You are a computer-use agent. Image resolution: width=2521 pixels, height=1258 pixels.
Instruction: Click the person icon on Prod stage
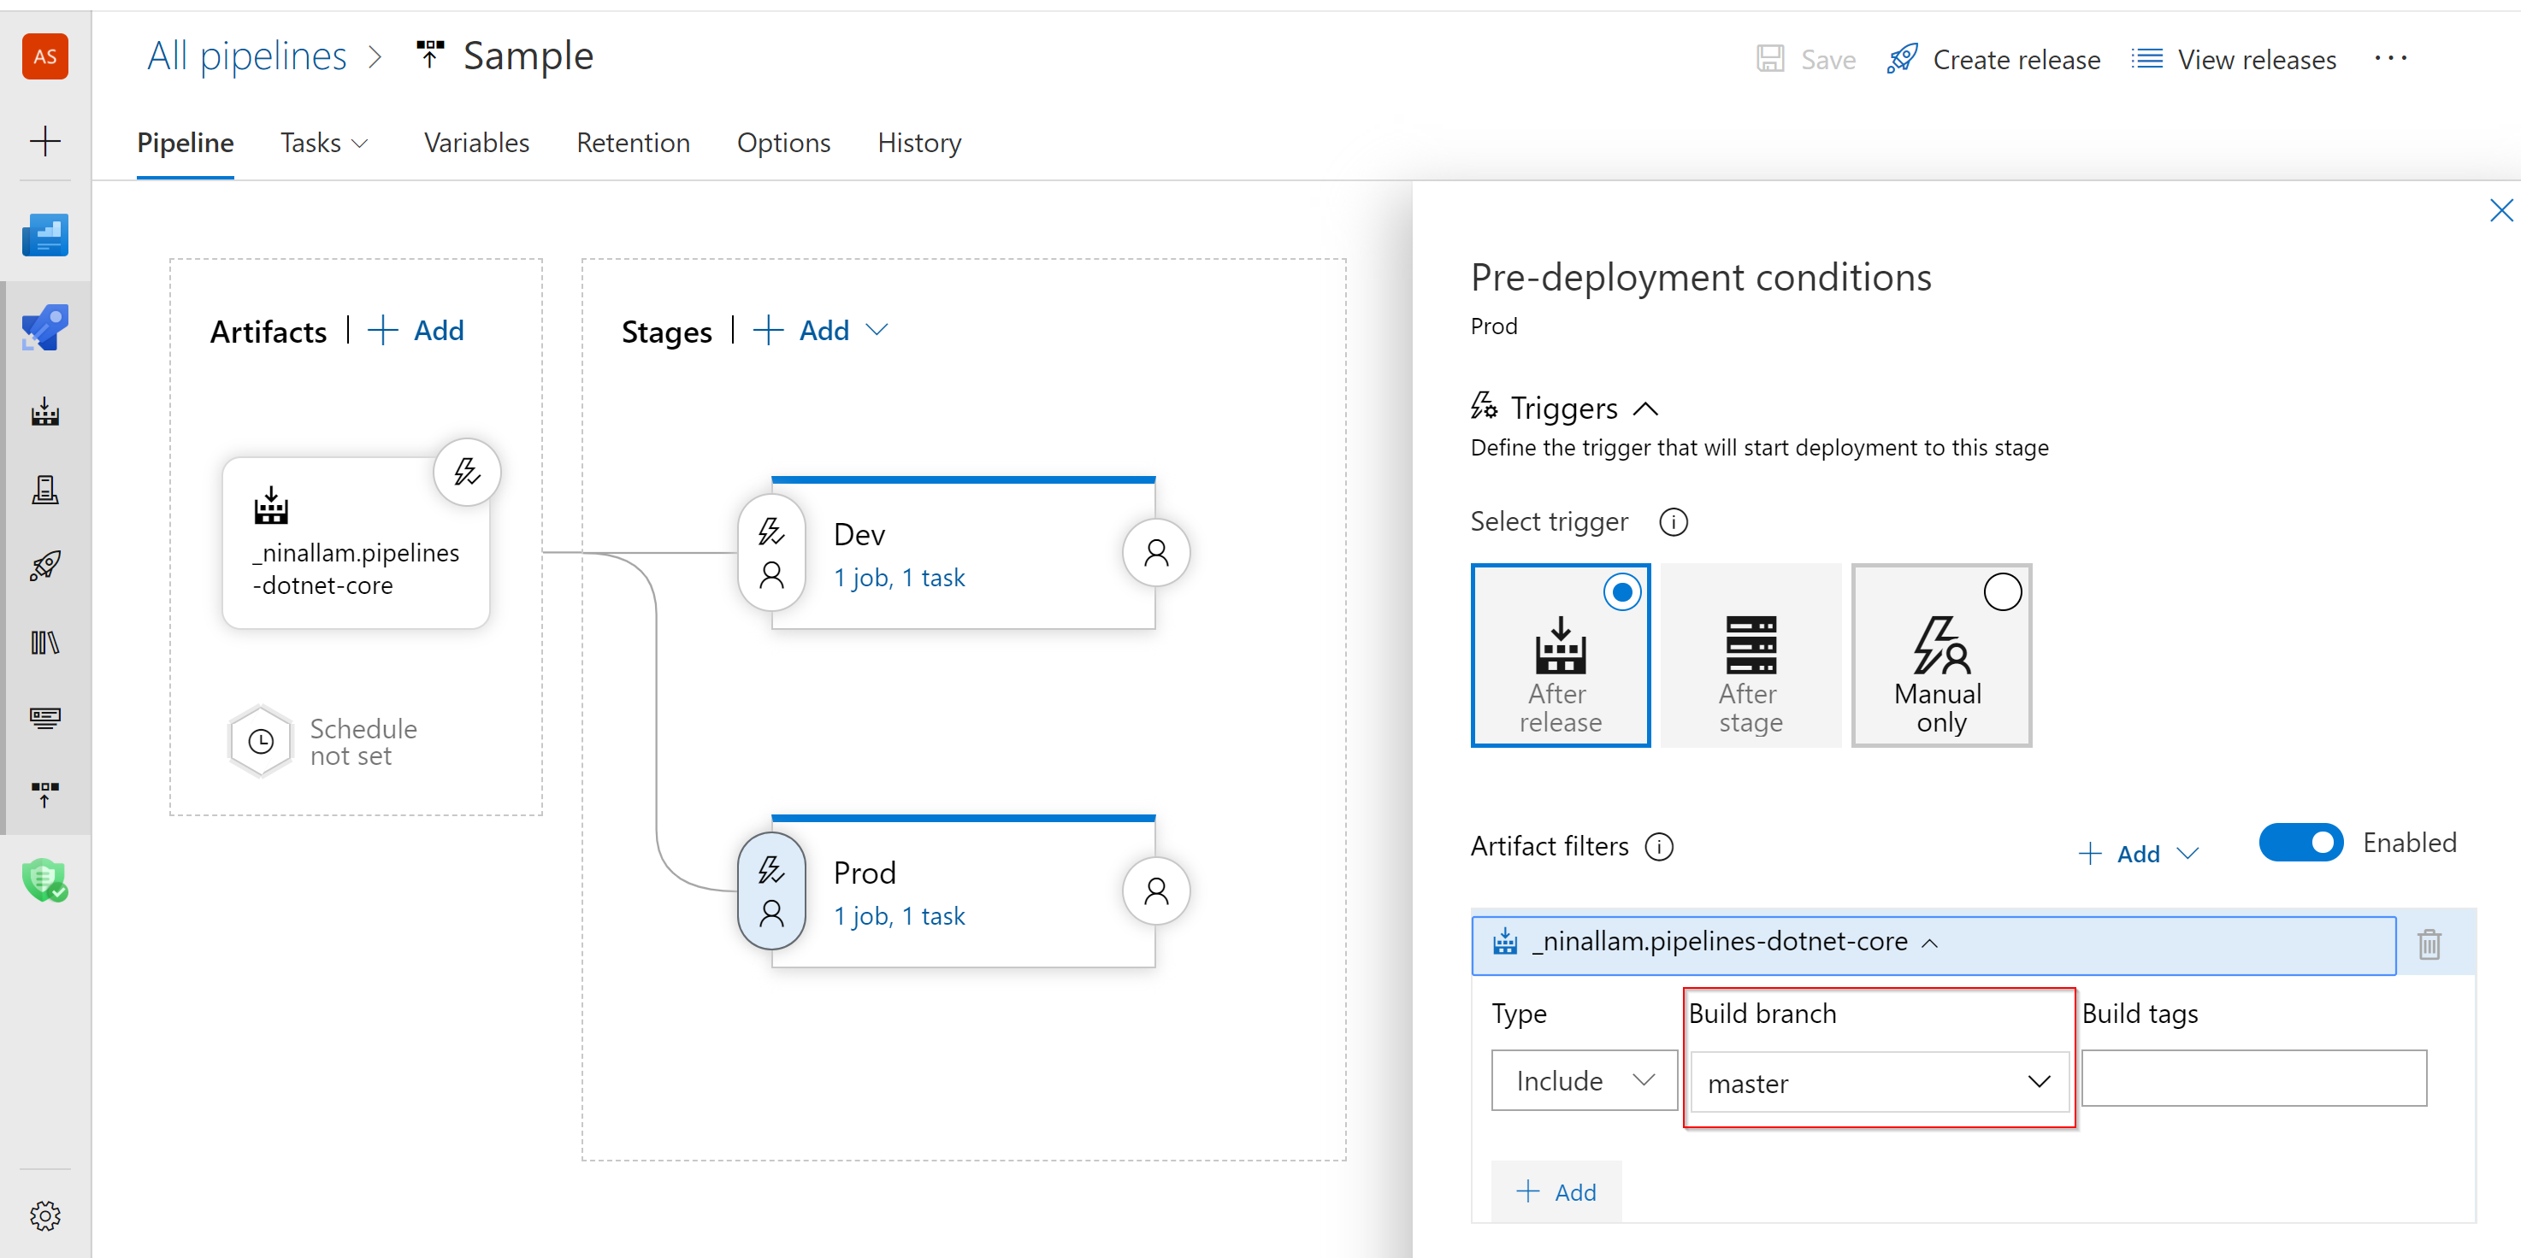coord(1156,893)
